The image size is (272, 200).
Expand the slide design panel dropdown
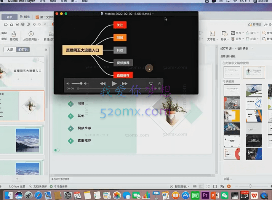coord(252,48)
